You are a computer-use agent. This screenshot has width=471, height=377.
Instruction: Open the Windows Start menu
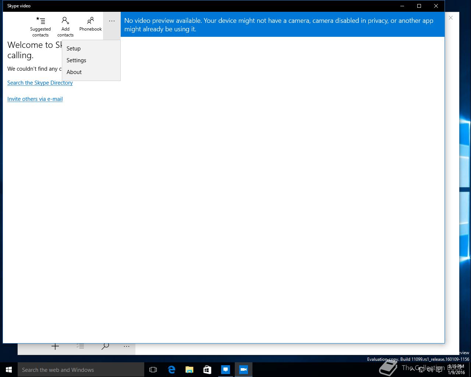point(9,370)
